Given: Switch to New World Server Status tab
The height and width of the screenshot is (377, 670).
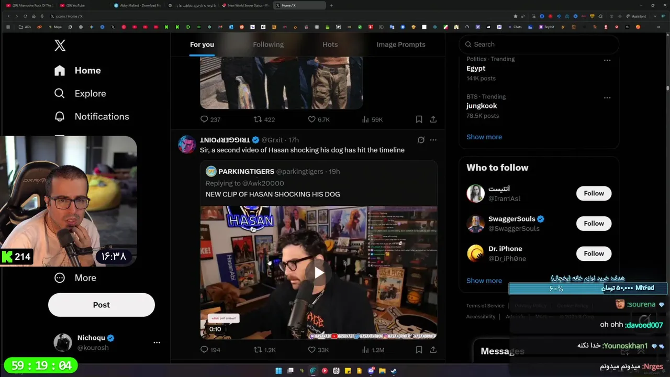Looking at the screenshot, I should pyautogui.click(x=246, y=5).
